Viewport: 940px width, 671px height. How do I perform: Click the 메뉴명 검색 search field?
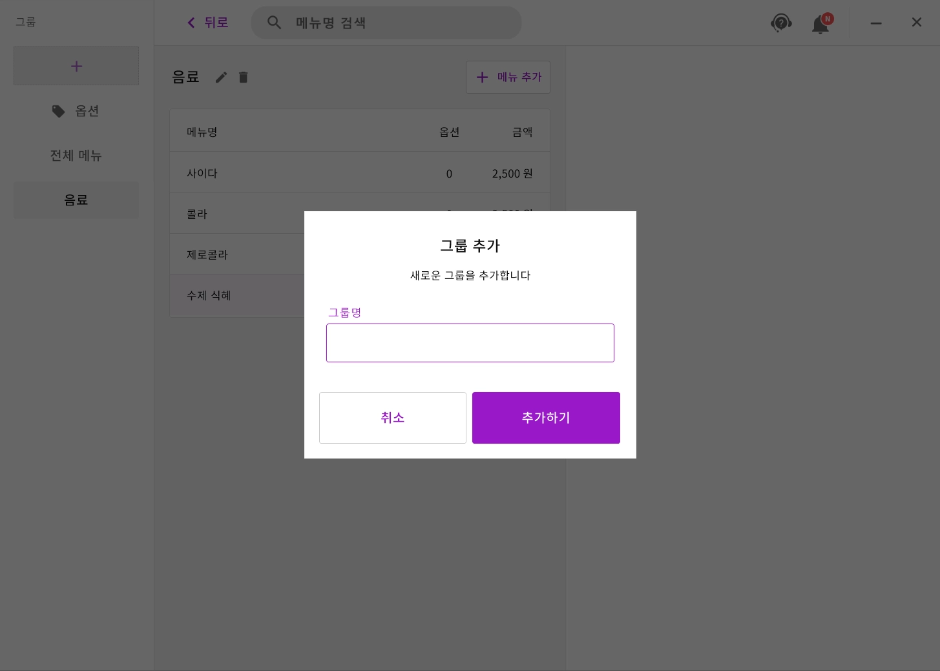tap(386, 23)
